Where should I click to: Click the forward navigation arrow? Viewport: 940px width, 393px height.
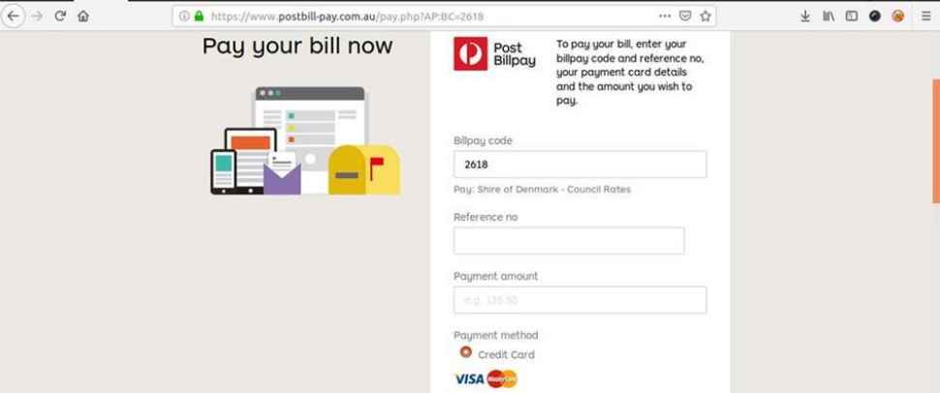point(37,16)
